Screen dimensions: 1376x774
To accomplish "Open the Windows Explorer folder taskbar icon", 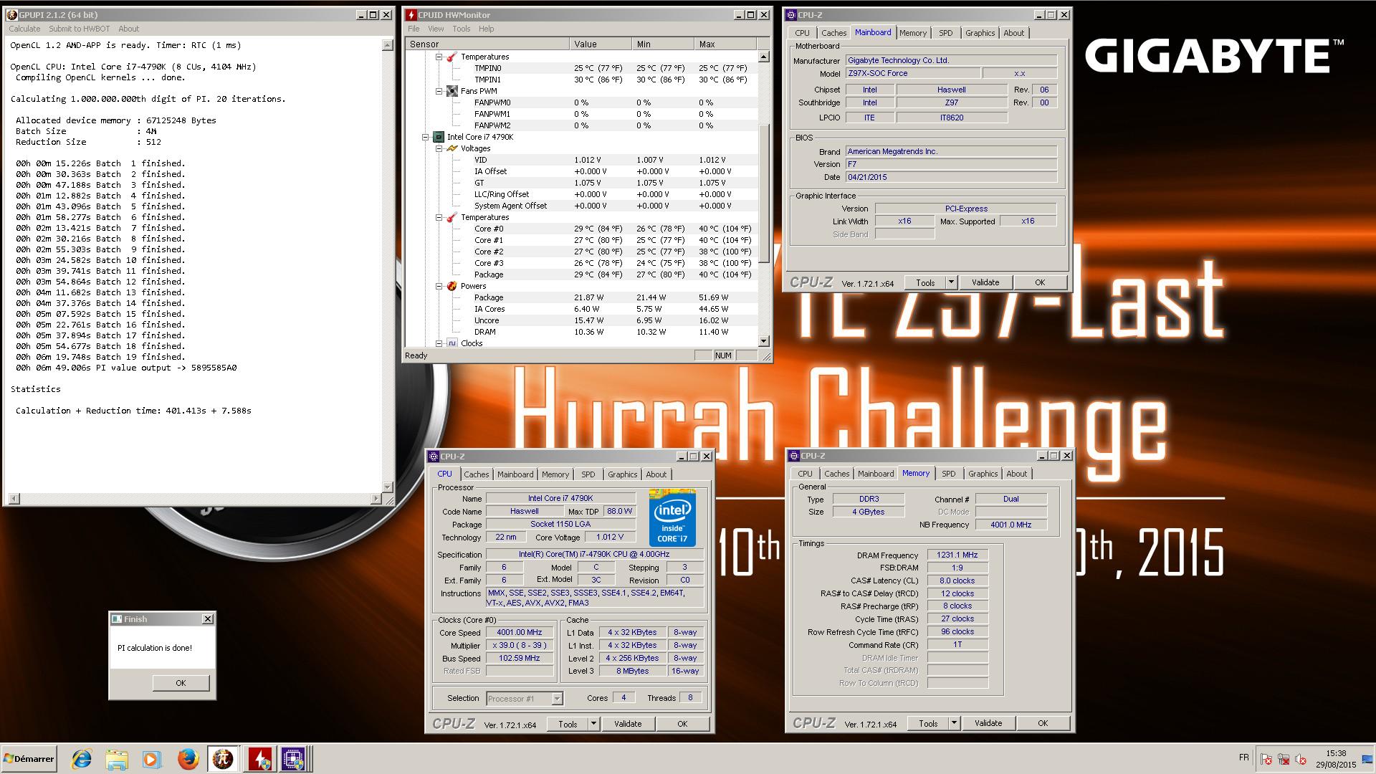I will click(x=117, y=759).
